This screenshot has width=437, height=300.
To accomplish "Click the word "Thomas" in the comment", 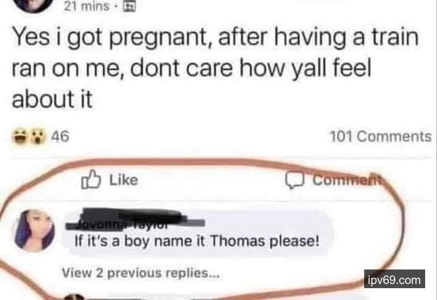I will pyautogui.click(x=237, y=241).
